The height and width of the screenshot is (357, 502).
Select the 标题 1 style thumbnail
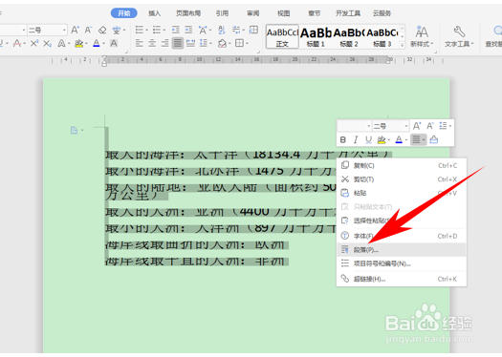pyautogui.click(x=316, y=36)
